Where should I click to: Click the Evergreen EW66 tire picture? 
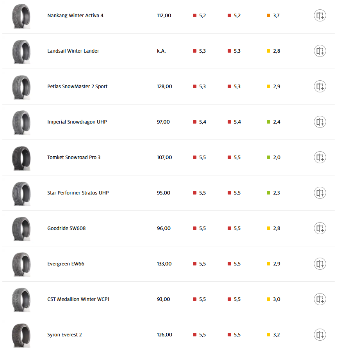click(x=21, y=264)
